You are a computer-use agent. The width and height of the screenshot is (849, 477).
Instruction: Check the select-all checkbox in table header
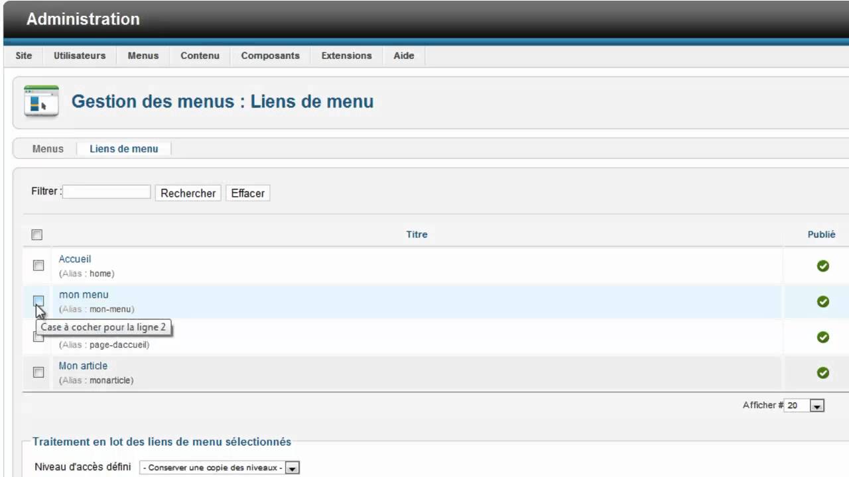click(x=37, y=235)
